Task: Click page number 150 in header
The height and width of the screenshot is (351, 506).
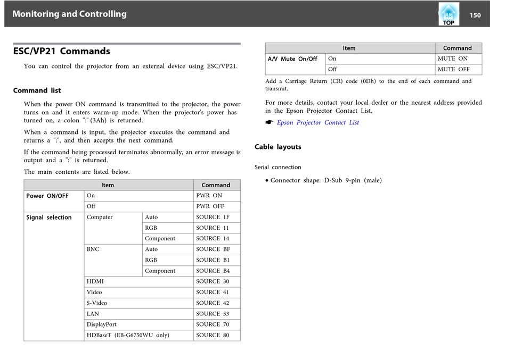Action: coord(475,15)
